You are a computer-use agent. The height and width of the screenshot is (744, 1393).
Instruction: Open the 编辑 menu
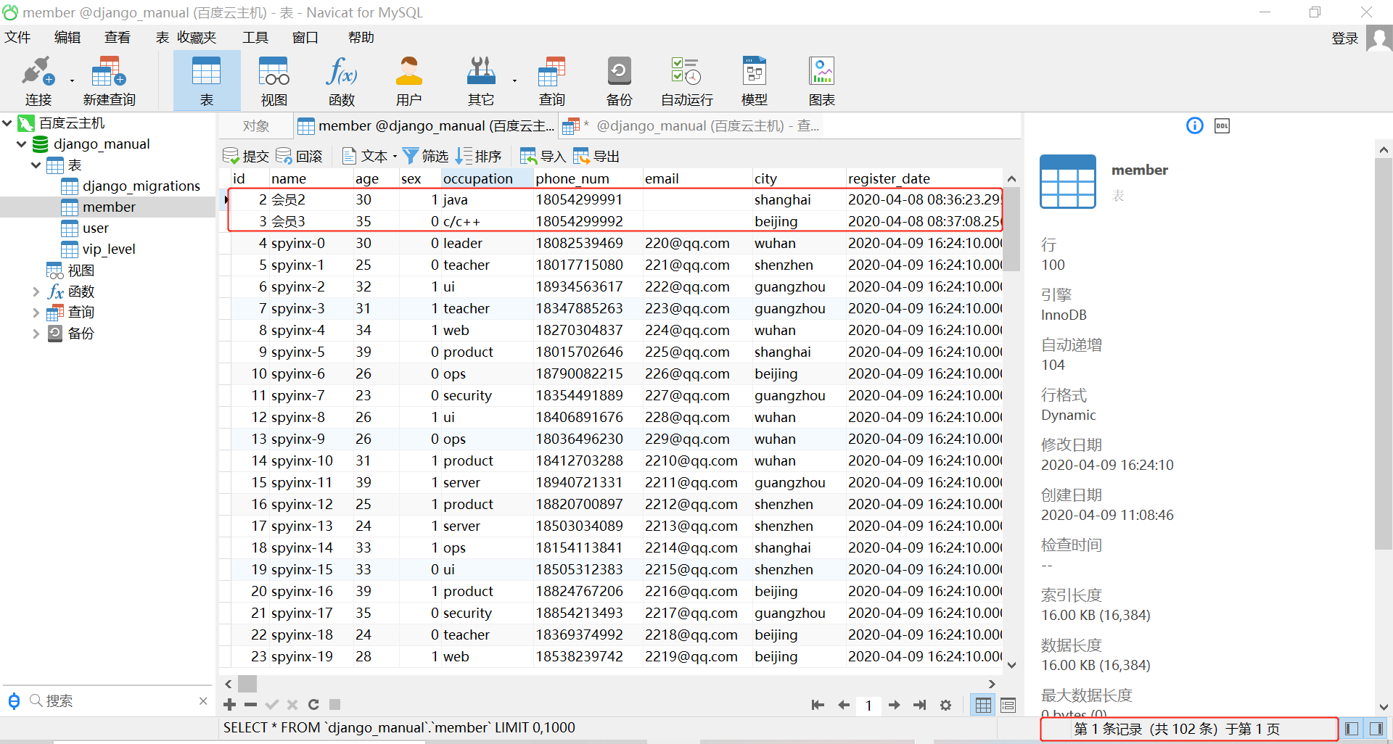pos(67,37)
